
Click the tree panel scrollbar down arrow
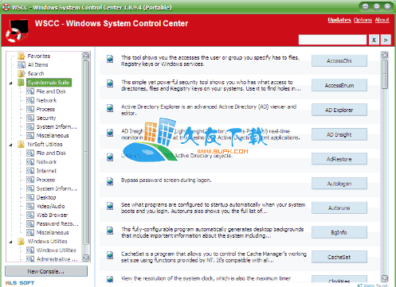[x=86, y=258]
